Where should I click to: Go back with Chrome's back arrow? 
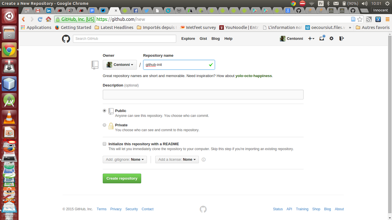[x=24, y=19]
